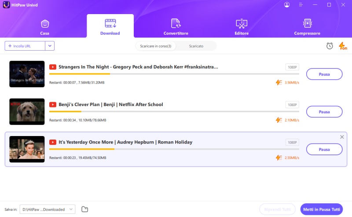Expand the Incolla URL dropdown arrow

[50, 46]
